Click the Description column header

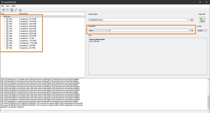pyautogui.click(x=23, y=14)
